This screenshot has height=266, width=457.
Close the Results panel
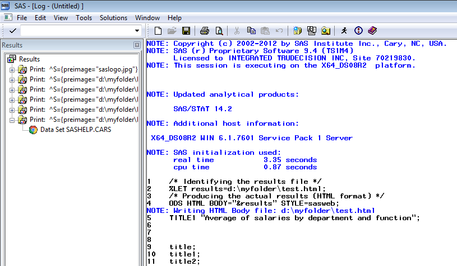pos(137,45)
